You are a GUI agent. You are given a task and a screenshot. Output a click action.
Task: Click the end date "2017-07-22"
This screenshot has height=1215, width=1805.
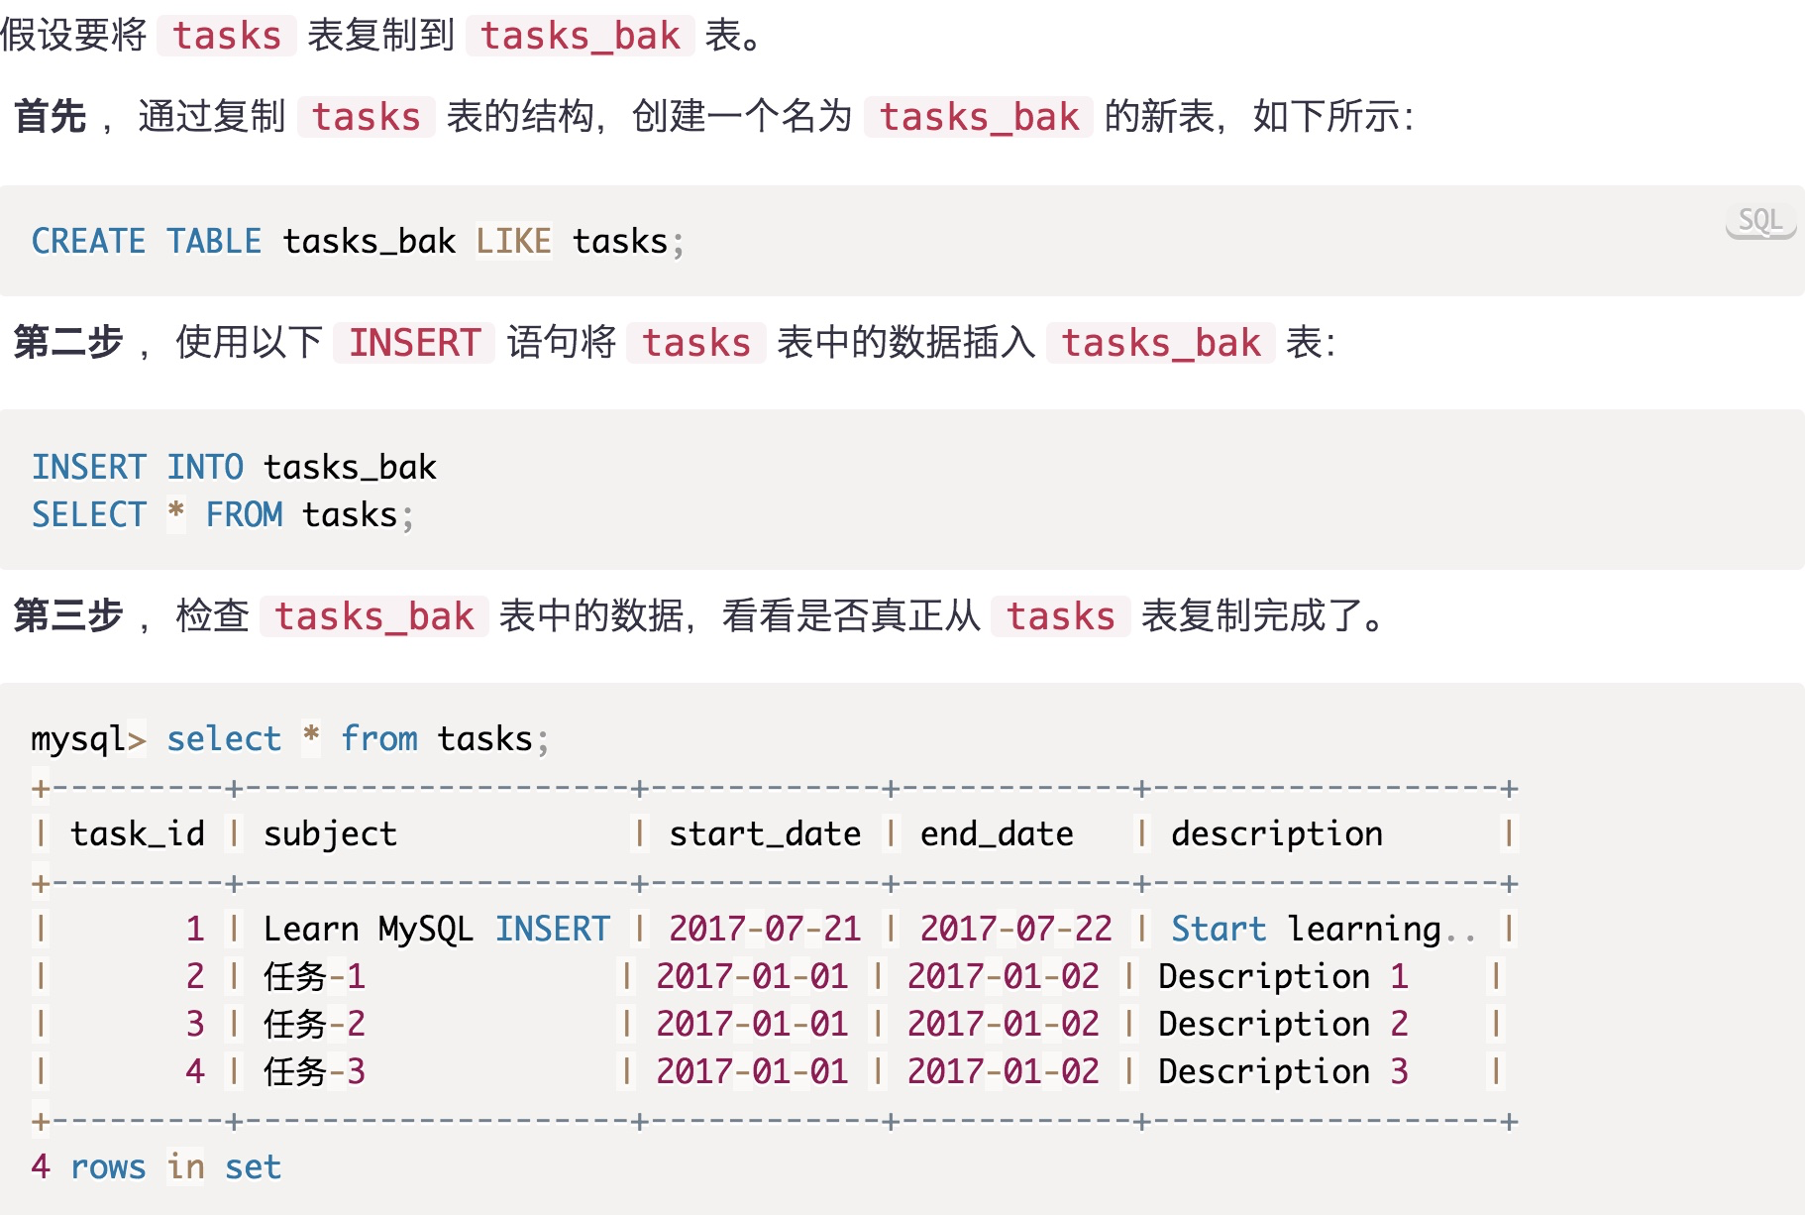click(1015, 929)
